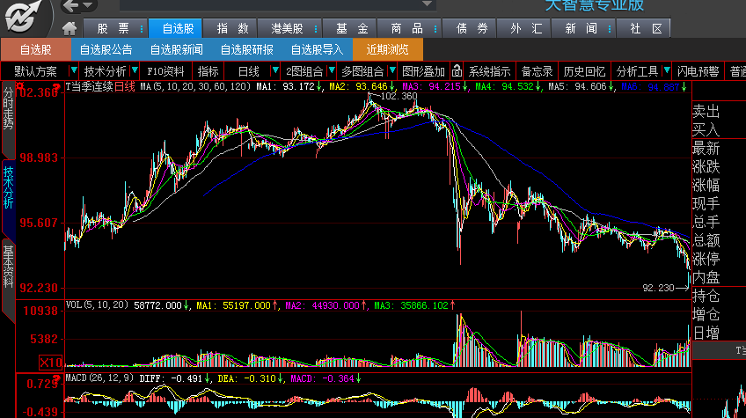Open the 备忘录 memo button

pos(537,71)
